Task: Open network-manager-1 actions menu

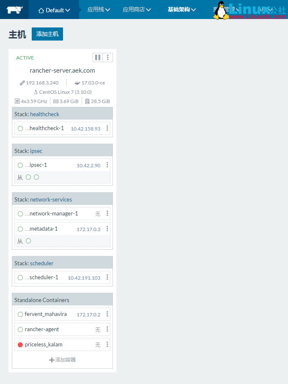Action: pos(107,213)
